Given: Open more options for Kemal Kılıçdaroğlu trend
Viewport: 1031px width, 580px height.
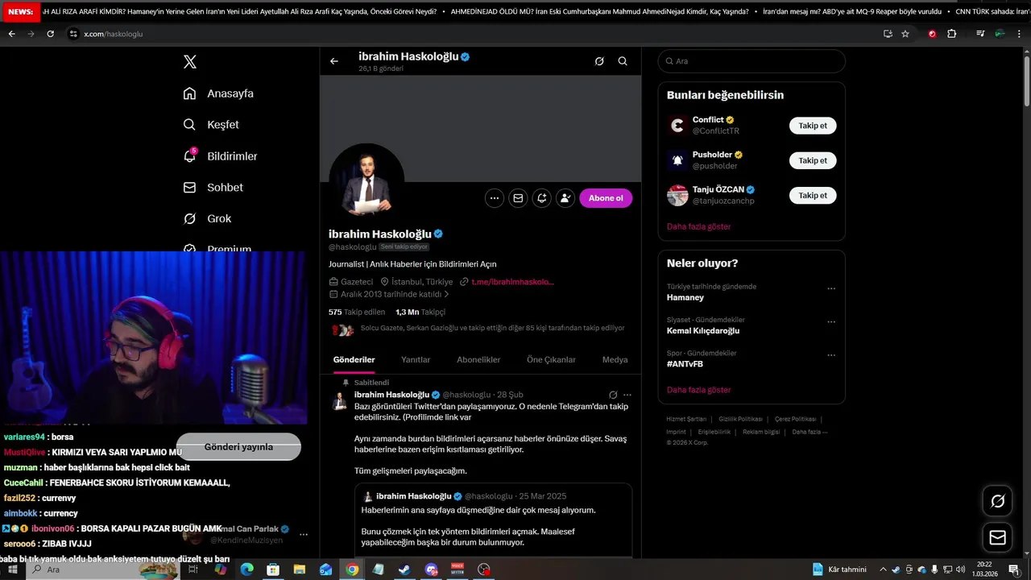Looking at the screenshot, I should coord(831,321).
